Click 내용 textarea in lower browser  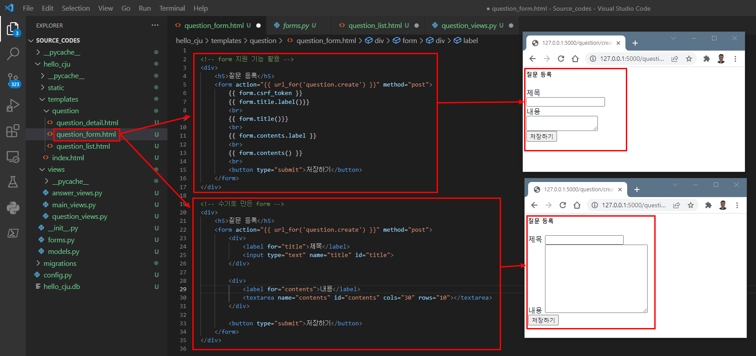click(x=596, y=279)
